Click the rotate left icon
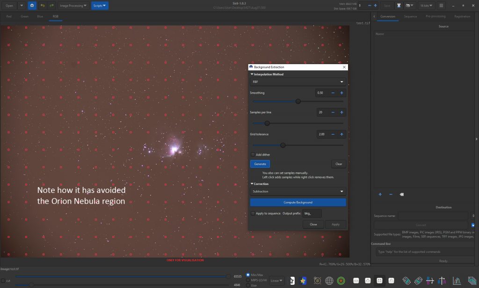 [x=406, y=281]
